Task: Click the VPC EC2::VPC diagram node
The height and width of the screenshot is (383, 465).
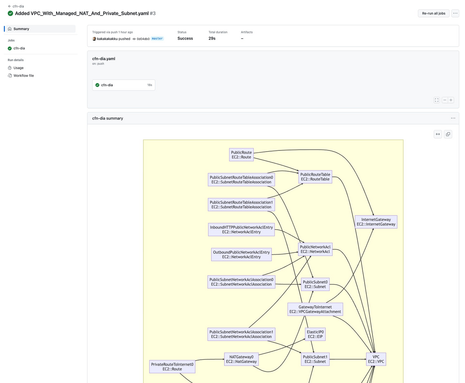Action: 375,359
